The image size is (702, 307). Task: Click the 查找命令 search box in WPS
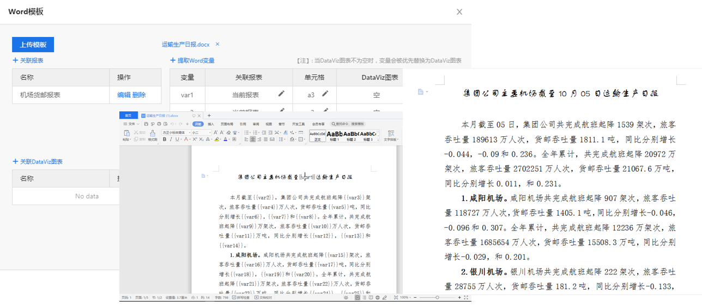click(348, 124)
